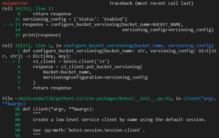Click line 13 configure_bucket_versioning call

click(x=103, y=25)
